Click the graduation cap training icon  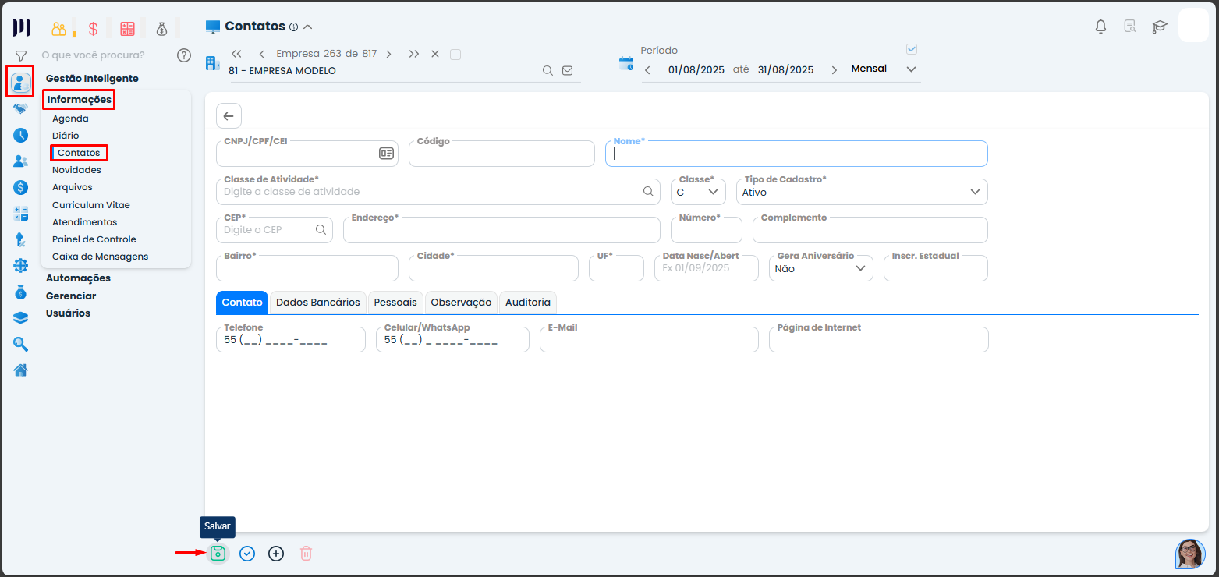point(1160,27)
